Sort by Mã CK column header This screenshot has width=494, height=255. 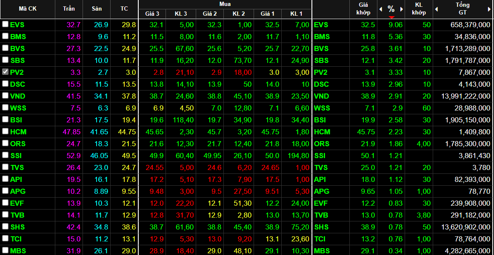click(x=28, y=9)
